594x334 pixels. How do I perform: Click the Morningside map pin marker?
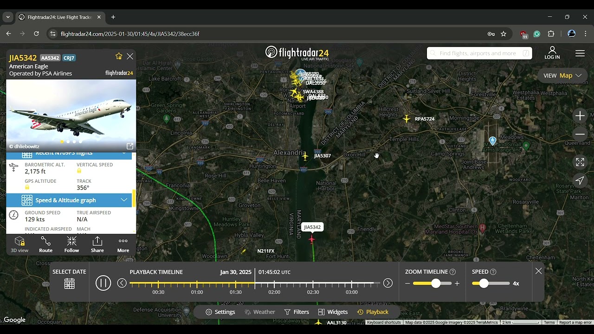pyautogui.click(x=492, y=141)
